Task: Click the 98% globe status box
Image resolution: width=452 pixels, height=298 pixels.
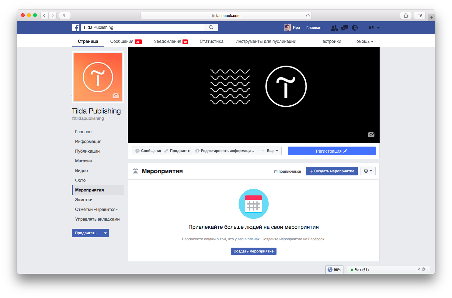Action: click(x=334, y=269)
